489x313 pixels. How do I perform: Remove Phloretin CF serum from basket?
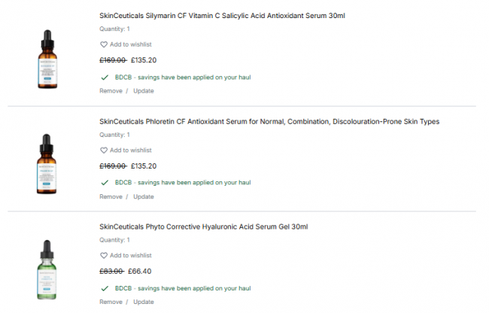coord(111,197)
